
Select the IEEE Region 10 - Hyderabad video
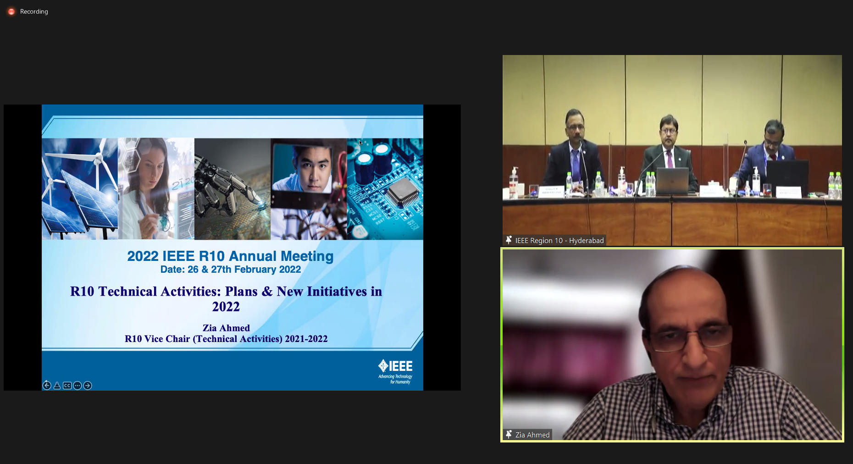pos(672,150)
